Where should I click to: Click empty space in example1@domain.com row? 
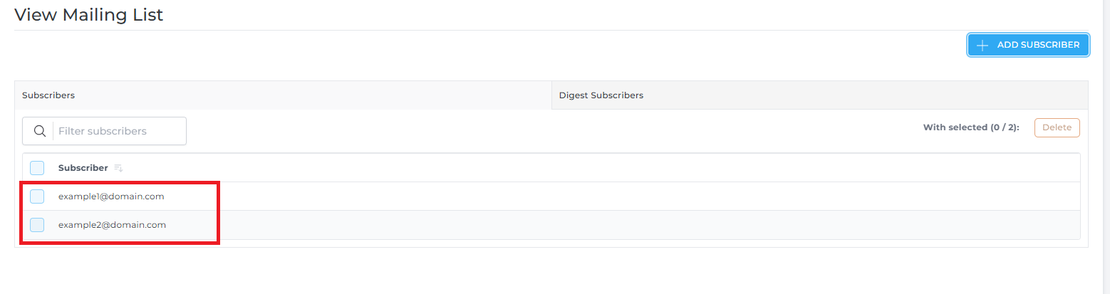620,196
